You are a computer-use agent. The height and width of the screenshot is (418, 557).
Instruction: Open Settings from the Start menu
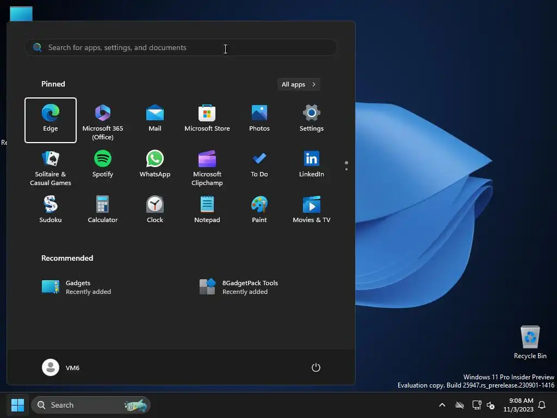312,120
